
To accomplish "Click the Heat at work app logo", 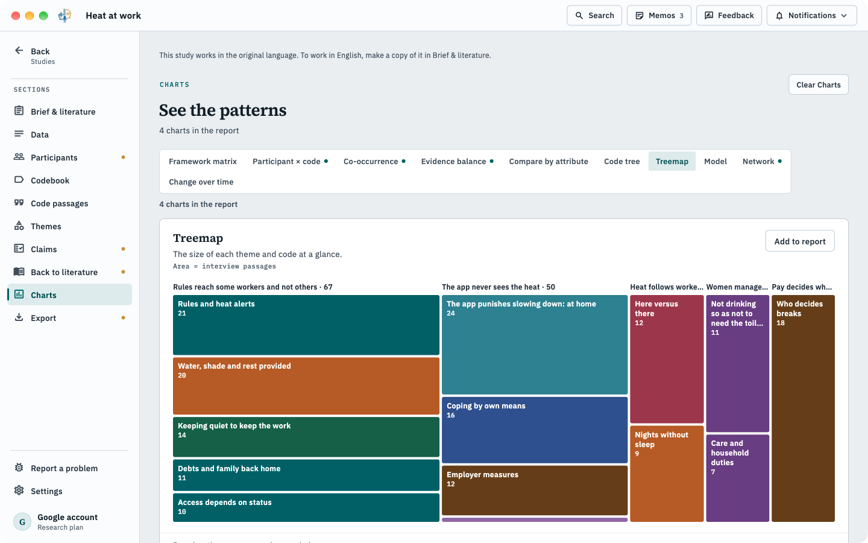I will pyautogui.click(x=65, y=16).
